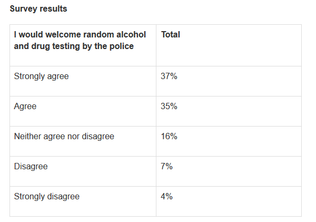Screen dimensions: 316x222
Task: Click the Survey results heading
Action: point(38,9)
